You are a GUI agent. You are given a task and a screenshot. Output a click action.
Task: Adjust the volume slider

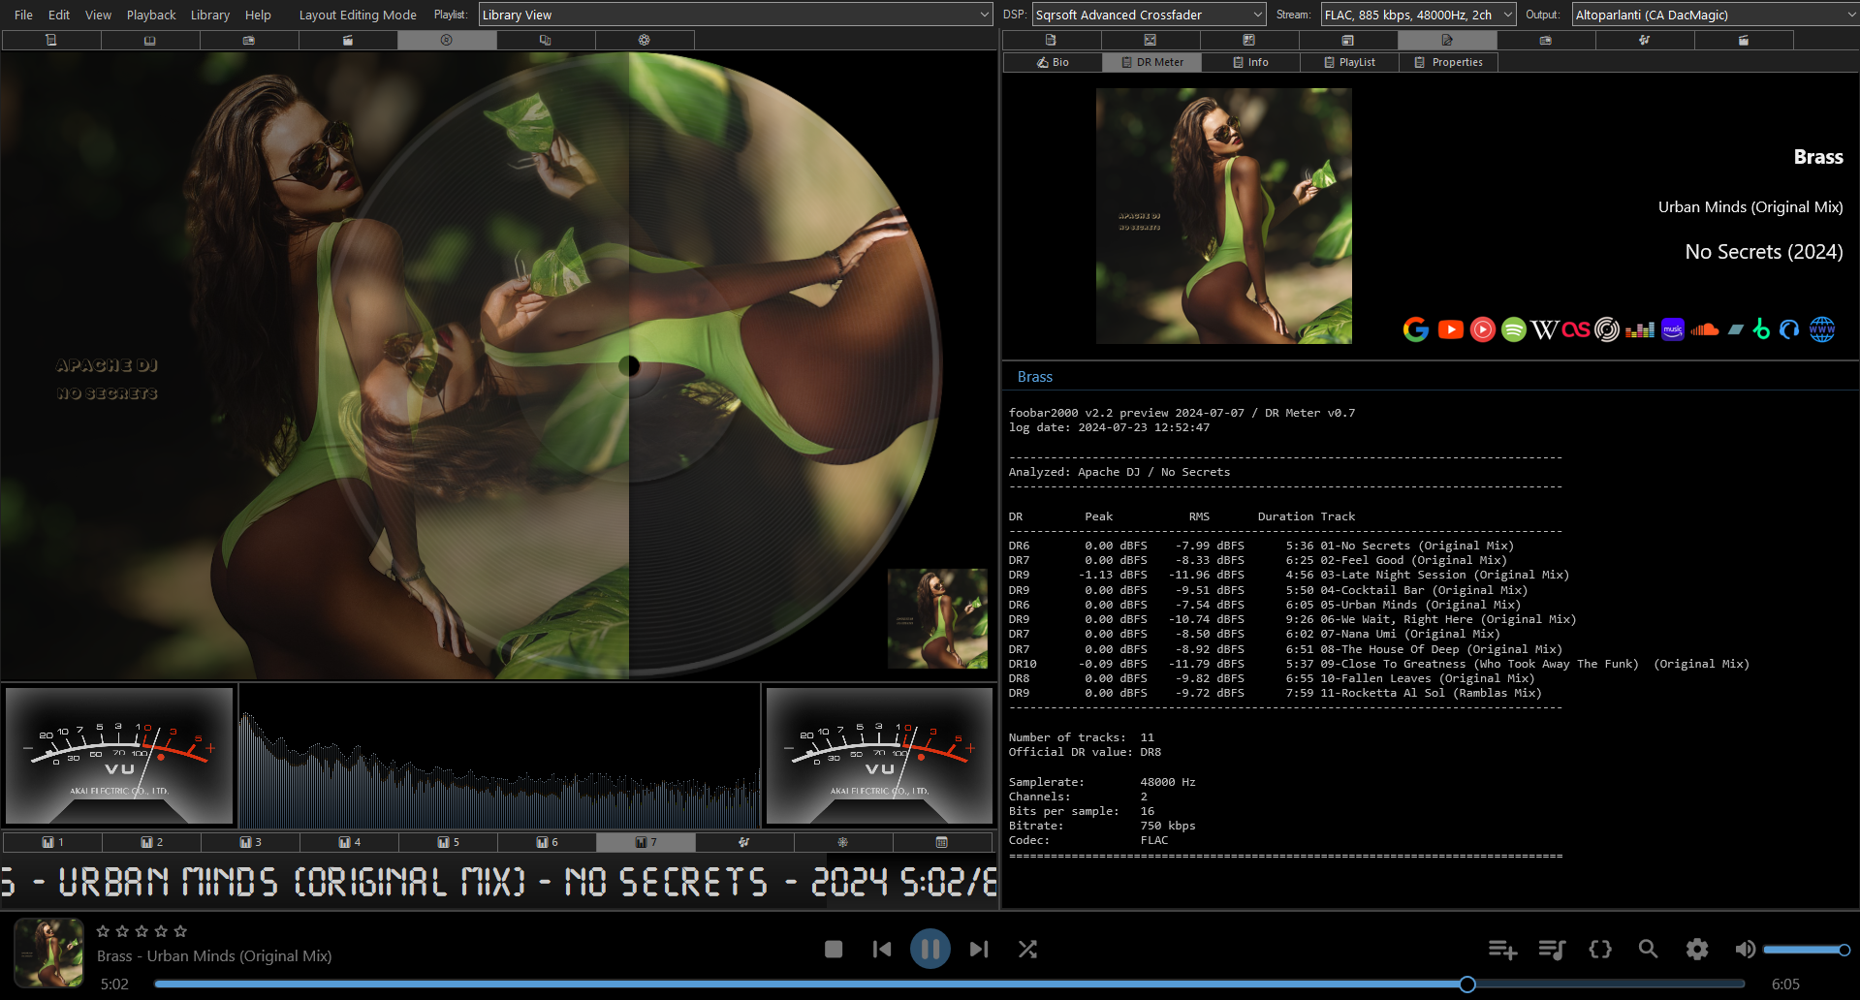[1806, 950]
